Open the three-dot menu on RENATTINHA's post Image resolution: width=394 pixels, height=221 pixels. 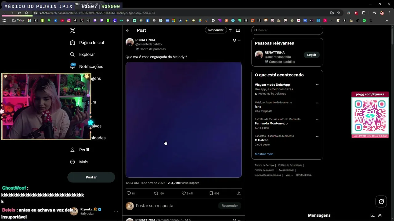point(240,40)
